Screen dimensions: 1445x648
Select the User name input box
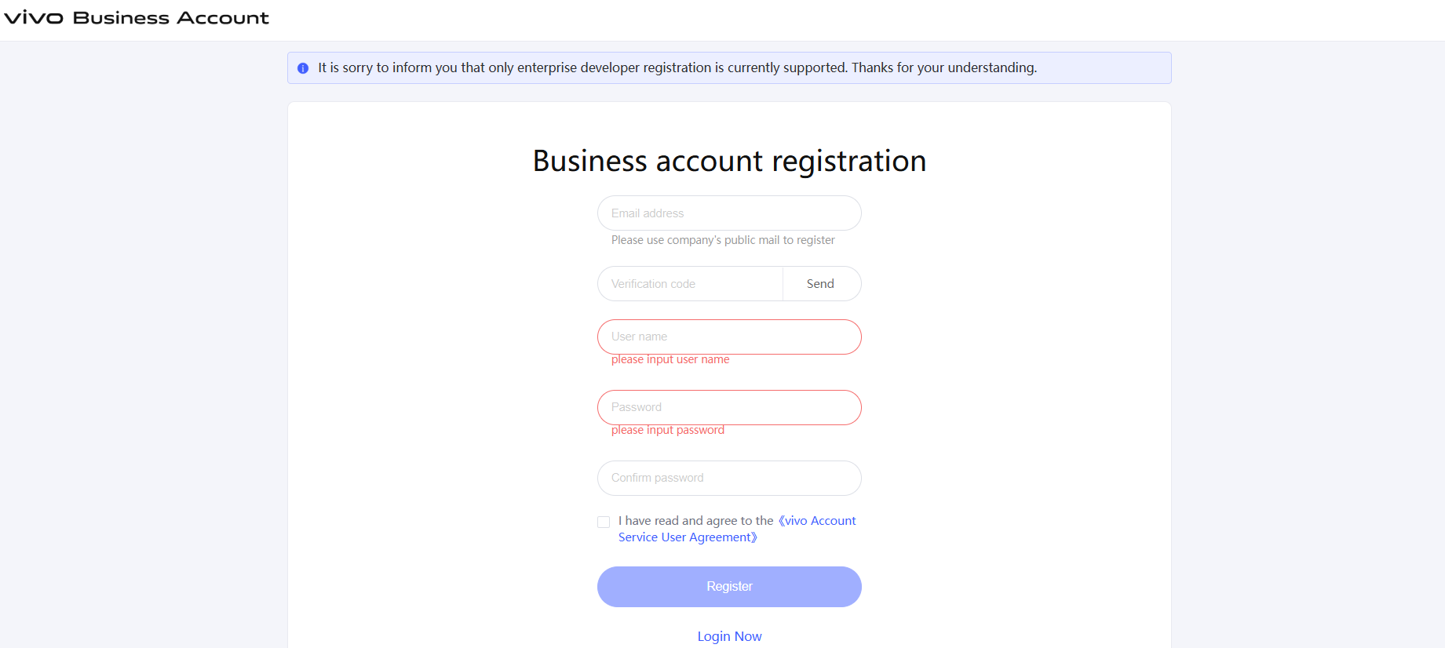728,337
